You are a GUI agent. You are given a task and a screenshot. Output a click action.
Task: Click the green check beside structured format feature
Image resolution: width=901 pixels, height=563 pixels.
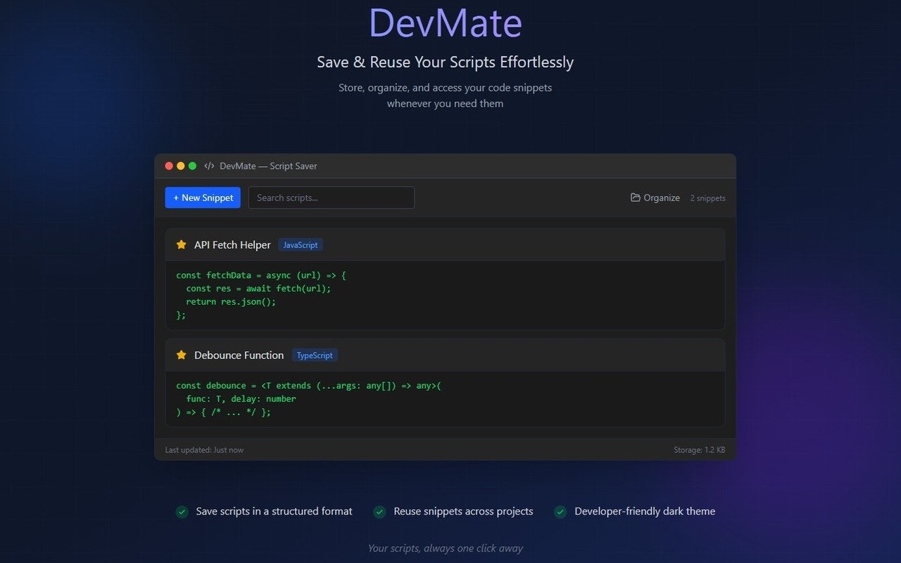click(x=182, y=512)
